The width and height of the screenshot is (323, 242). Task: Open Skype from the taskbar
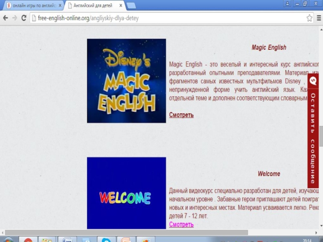click(106, 240)
